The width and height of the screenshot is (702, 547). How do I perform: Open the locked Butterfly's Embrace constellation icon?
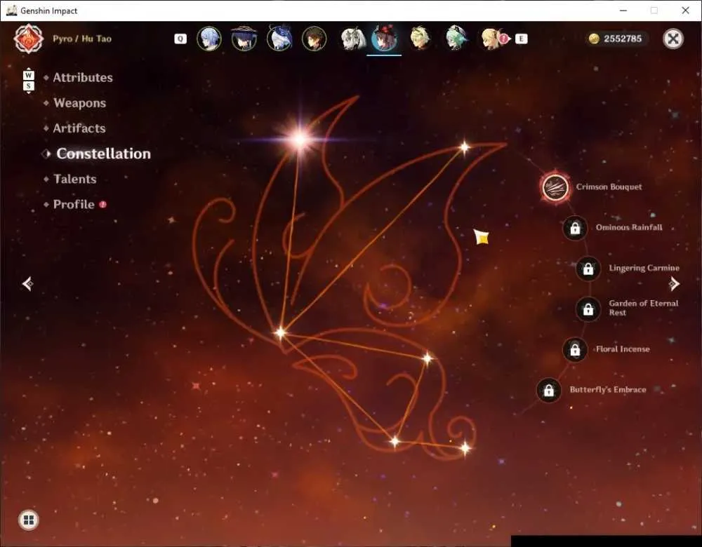[548, 390]
